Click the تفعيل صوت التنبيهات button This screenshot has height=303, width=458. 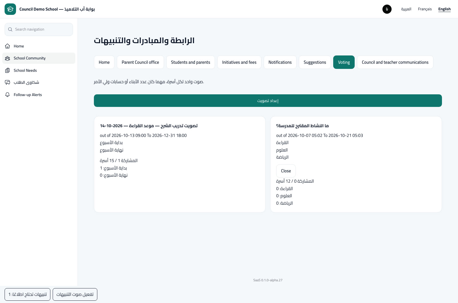tap(75, 294)
